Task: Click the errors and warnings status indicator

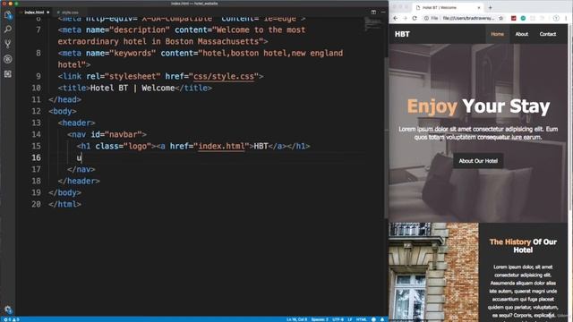Action: tap(11, 319)
